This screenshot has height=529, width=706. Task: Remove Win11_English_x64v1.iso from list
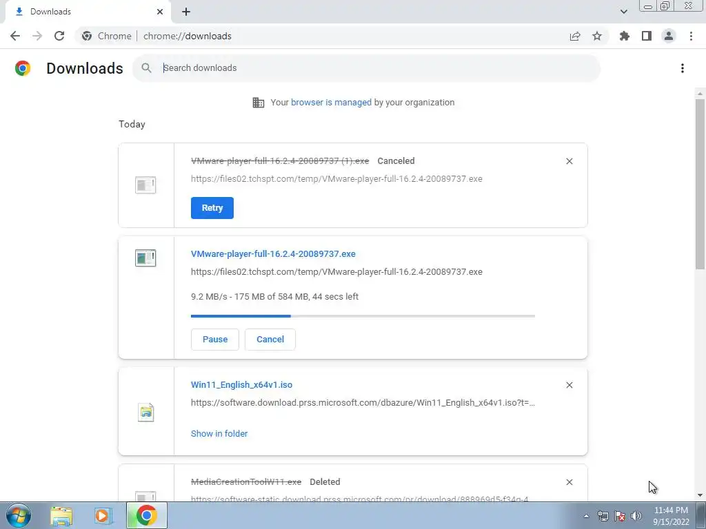(569, 385)
